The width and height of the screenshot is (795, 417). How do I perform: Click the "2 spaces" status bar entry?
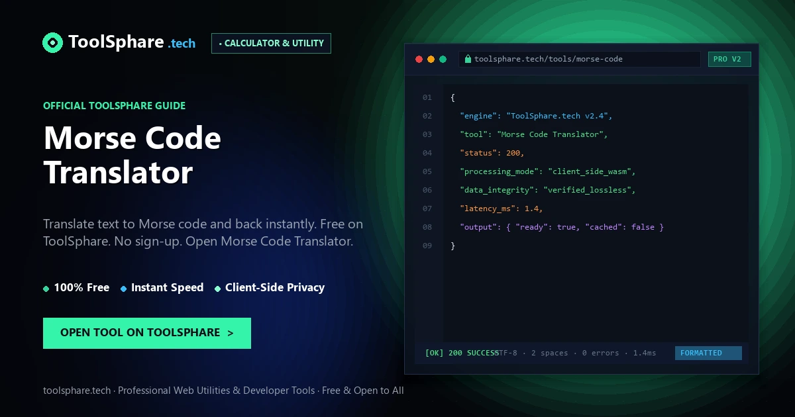tap(550, 353)
